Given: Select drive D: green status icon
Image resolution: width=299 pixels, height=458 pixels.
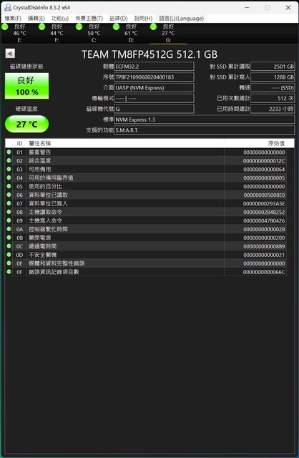Looking at the screenshot, I should tap(116, 26).
